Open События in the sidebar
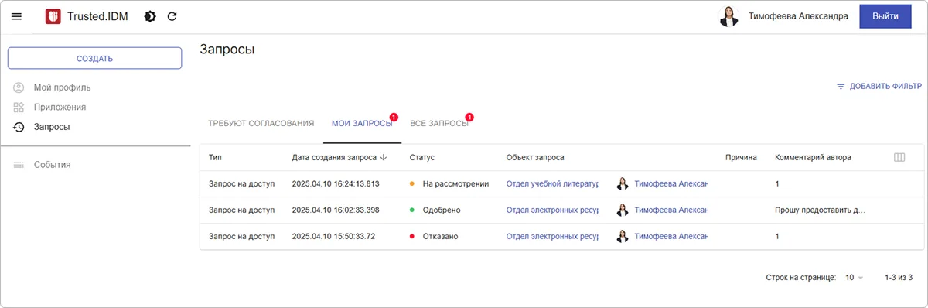Viewport: 928px width, 308px height. point(53,165)
